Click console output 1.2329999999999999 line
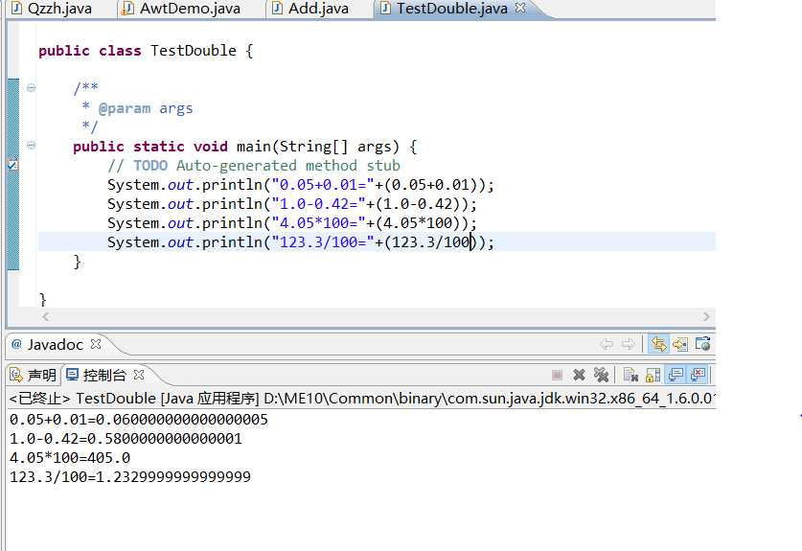This screenshot has width=802, height=551. [130, 477]
